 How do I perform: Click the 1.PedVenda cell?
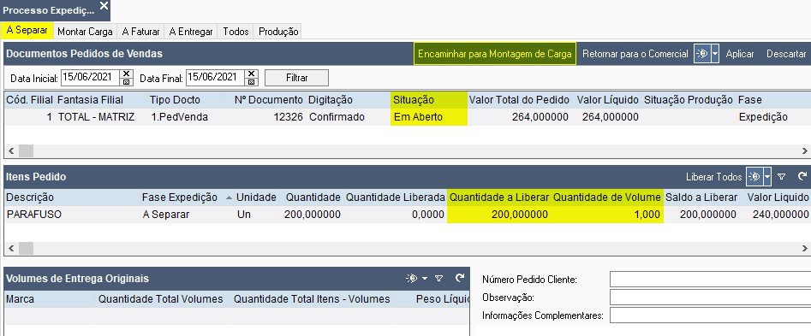pos(180,117)
